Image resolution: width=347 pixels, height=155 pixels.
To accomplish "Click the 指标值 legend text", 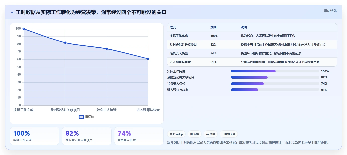I will (90, 117).
